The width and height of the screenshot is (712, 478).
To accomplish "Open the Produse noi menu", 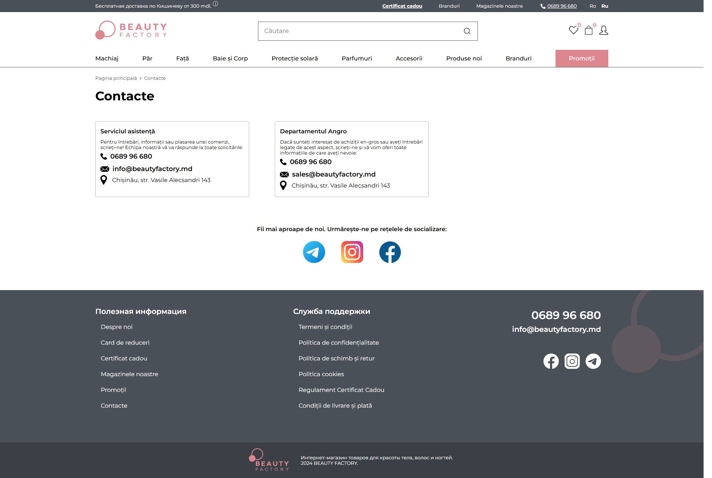I will pyautogui.click(x=464, y=58).
